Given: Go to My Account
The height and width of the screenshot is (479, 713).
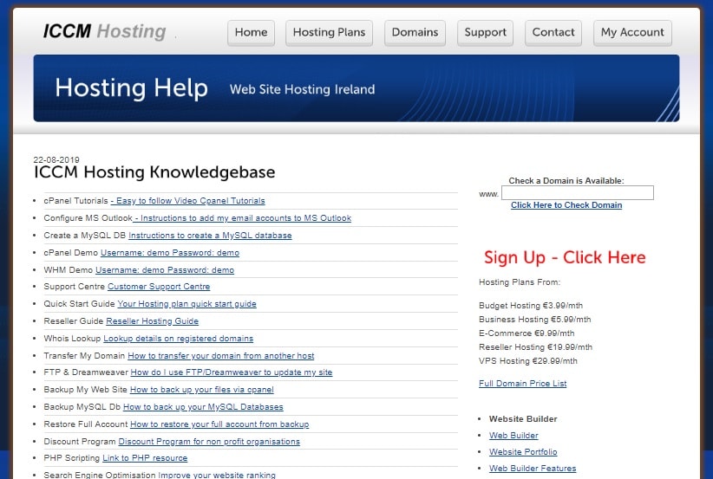Looking at the screenshot, I should 632,33.
